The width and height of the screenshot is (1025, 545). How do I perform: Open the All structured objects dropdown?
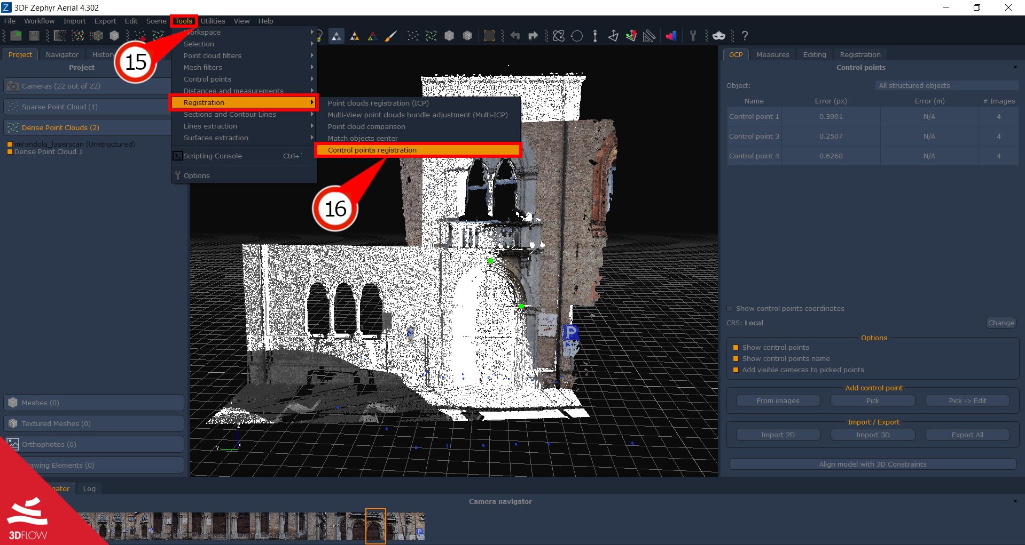click(x=947, y=85)
